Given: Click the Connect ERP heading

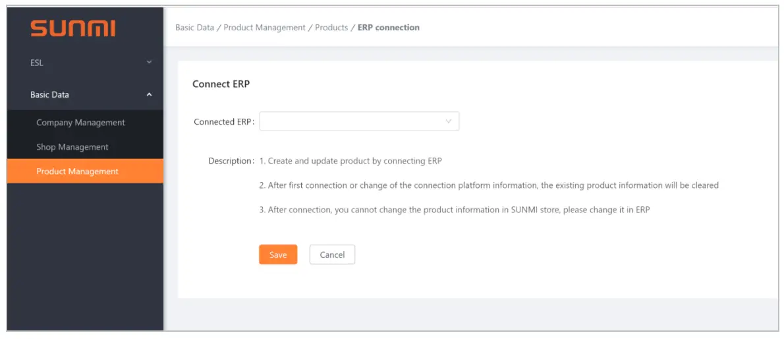Looking at the screenshot, I should point(221,84).
